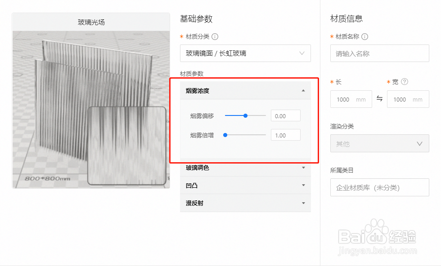
Task: Click the help icon next to 宽
Action: pos(405,82)
